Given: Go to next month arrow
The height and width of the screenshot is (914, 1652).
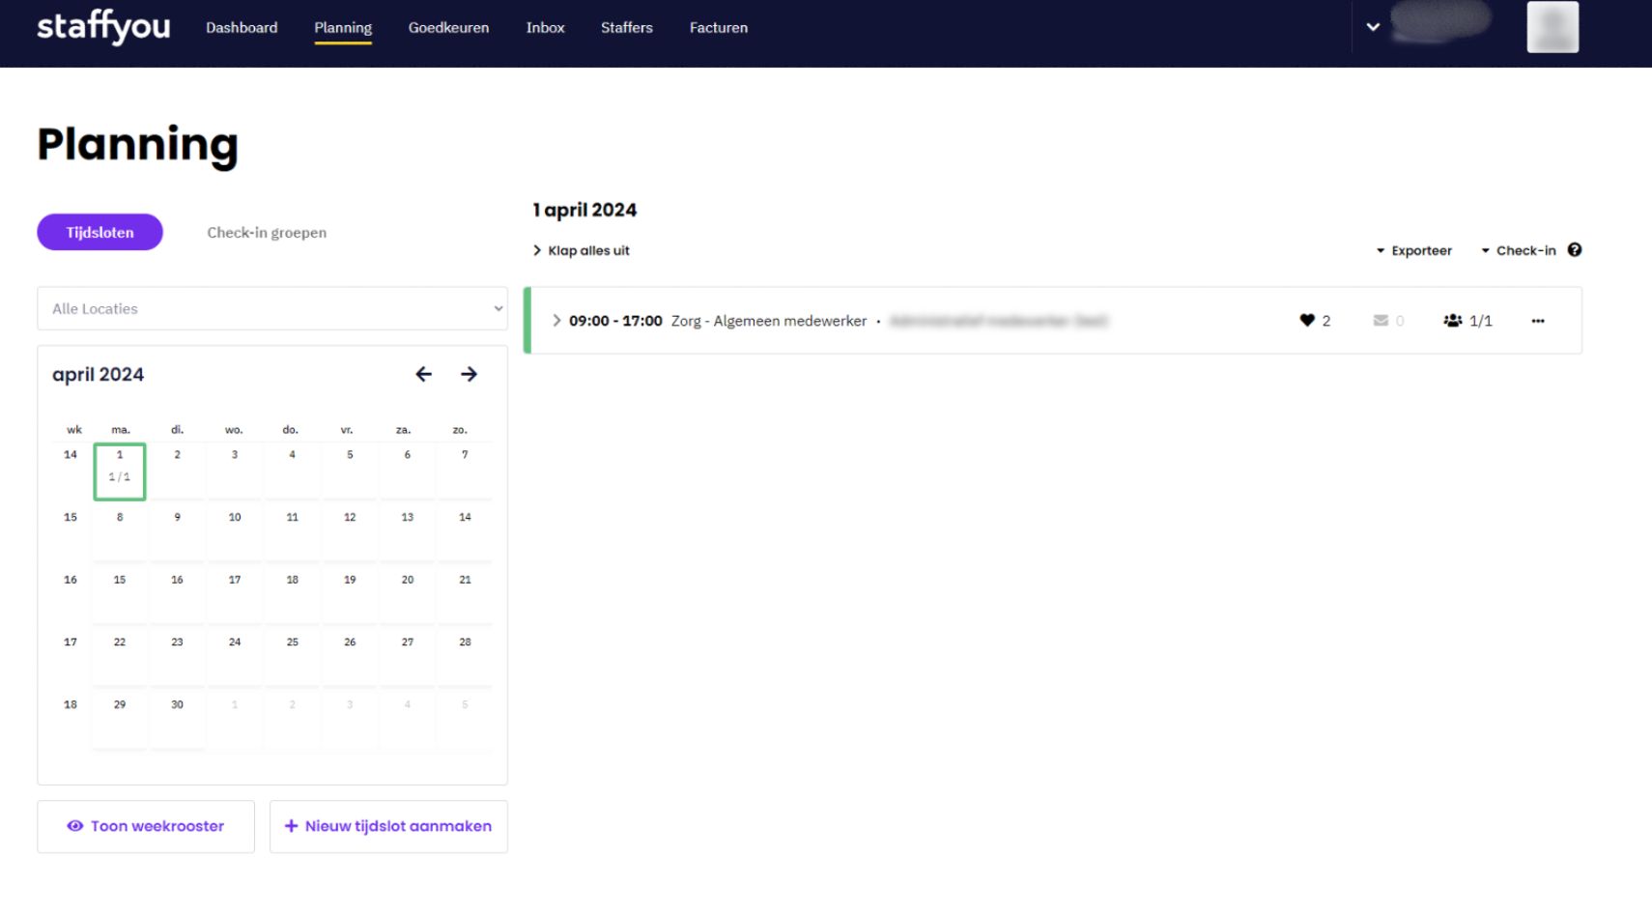Looking at the screenshot, I should [x=469, y=374].
